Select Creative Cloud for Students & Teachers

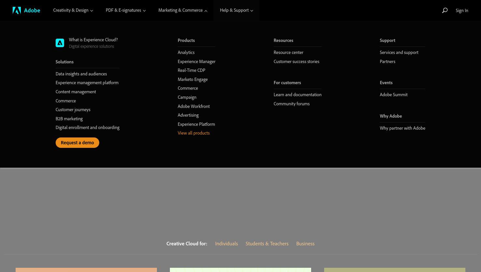pos(267,243)
